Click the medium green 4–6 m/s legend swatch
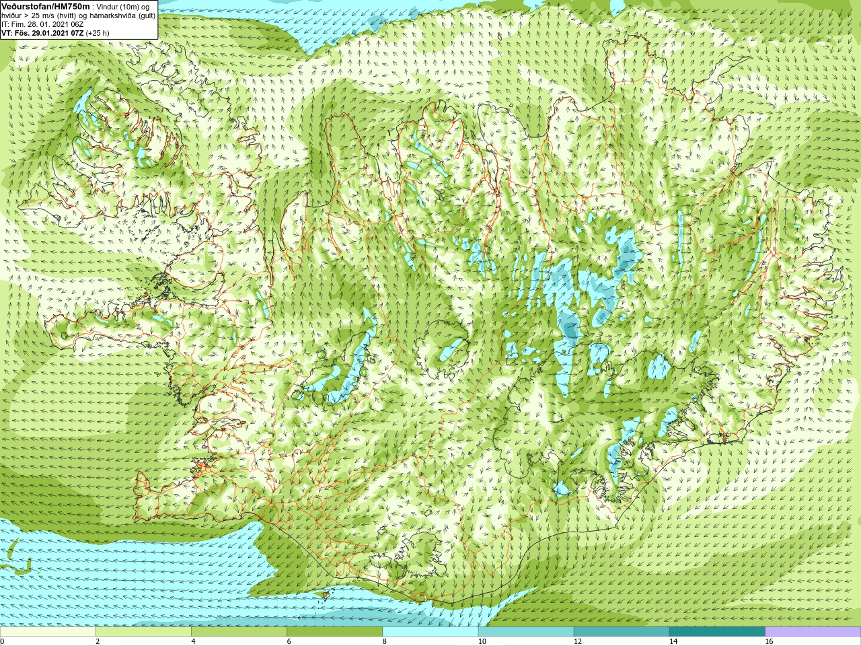 click(239, 632)
